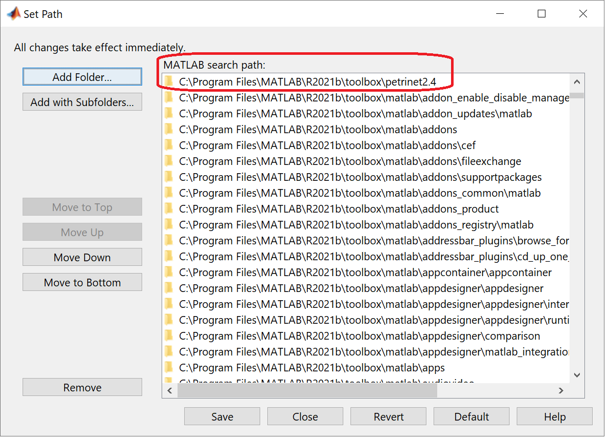Click the folder icon beside addons\supportpackages entry

pyautogui.click(x=169, y=177)
